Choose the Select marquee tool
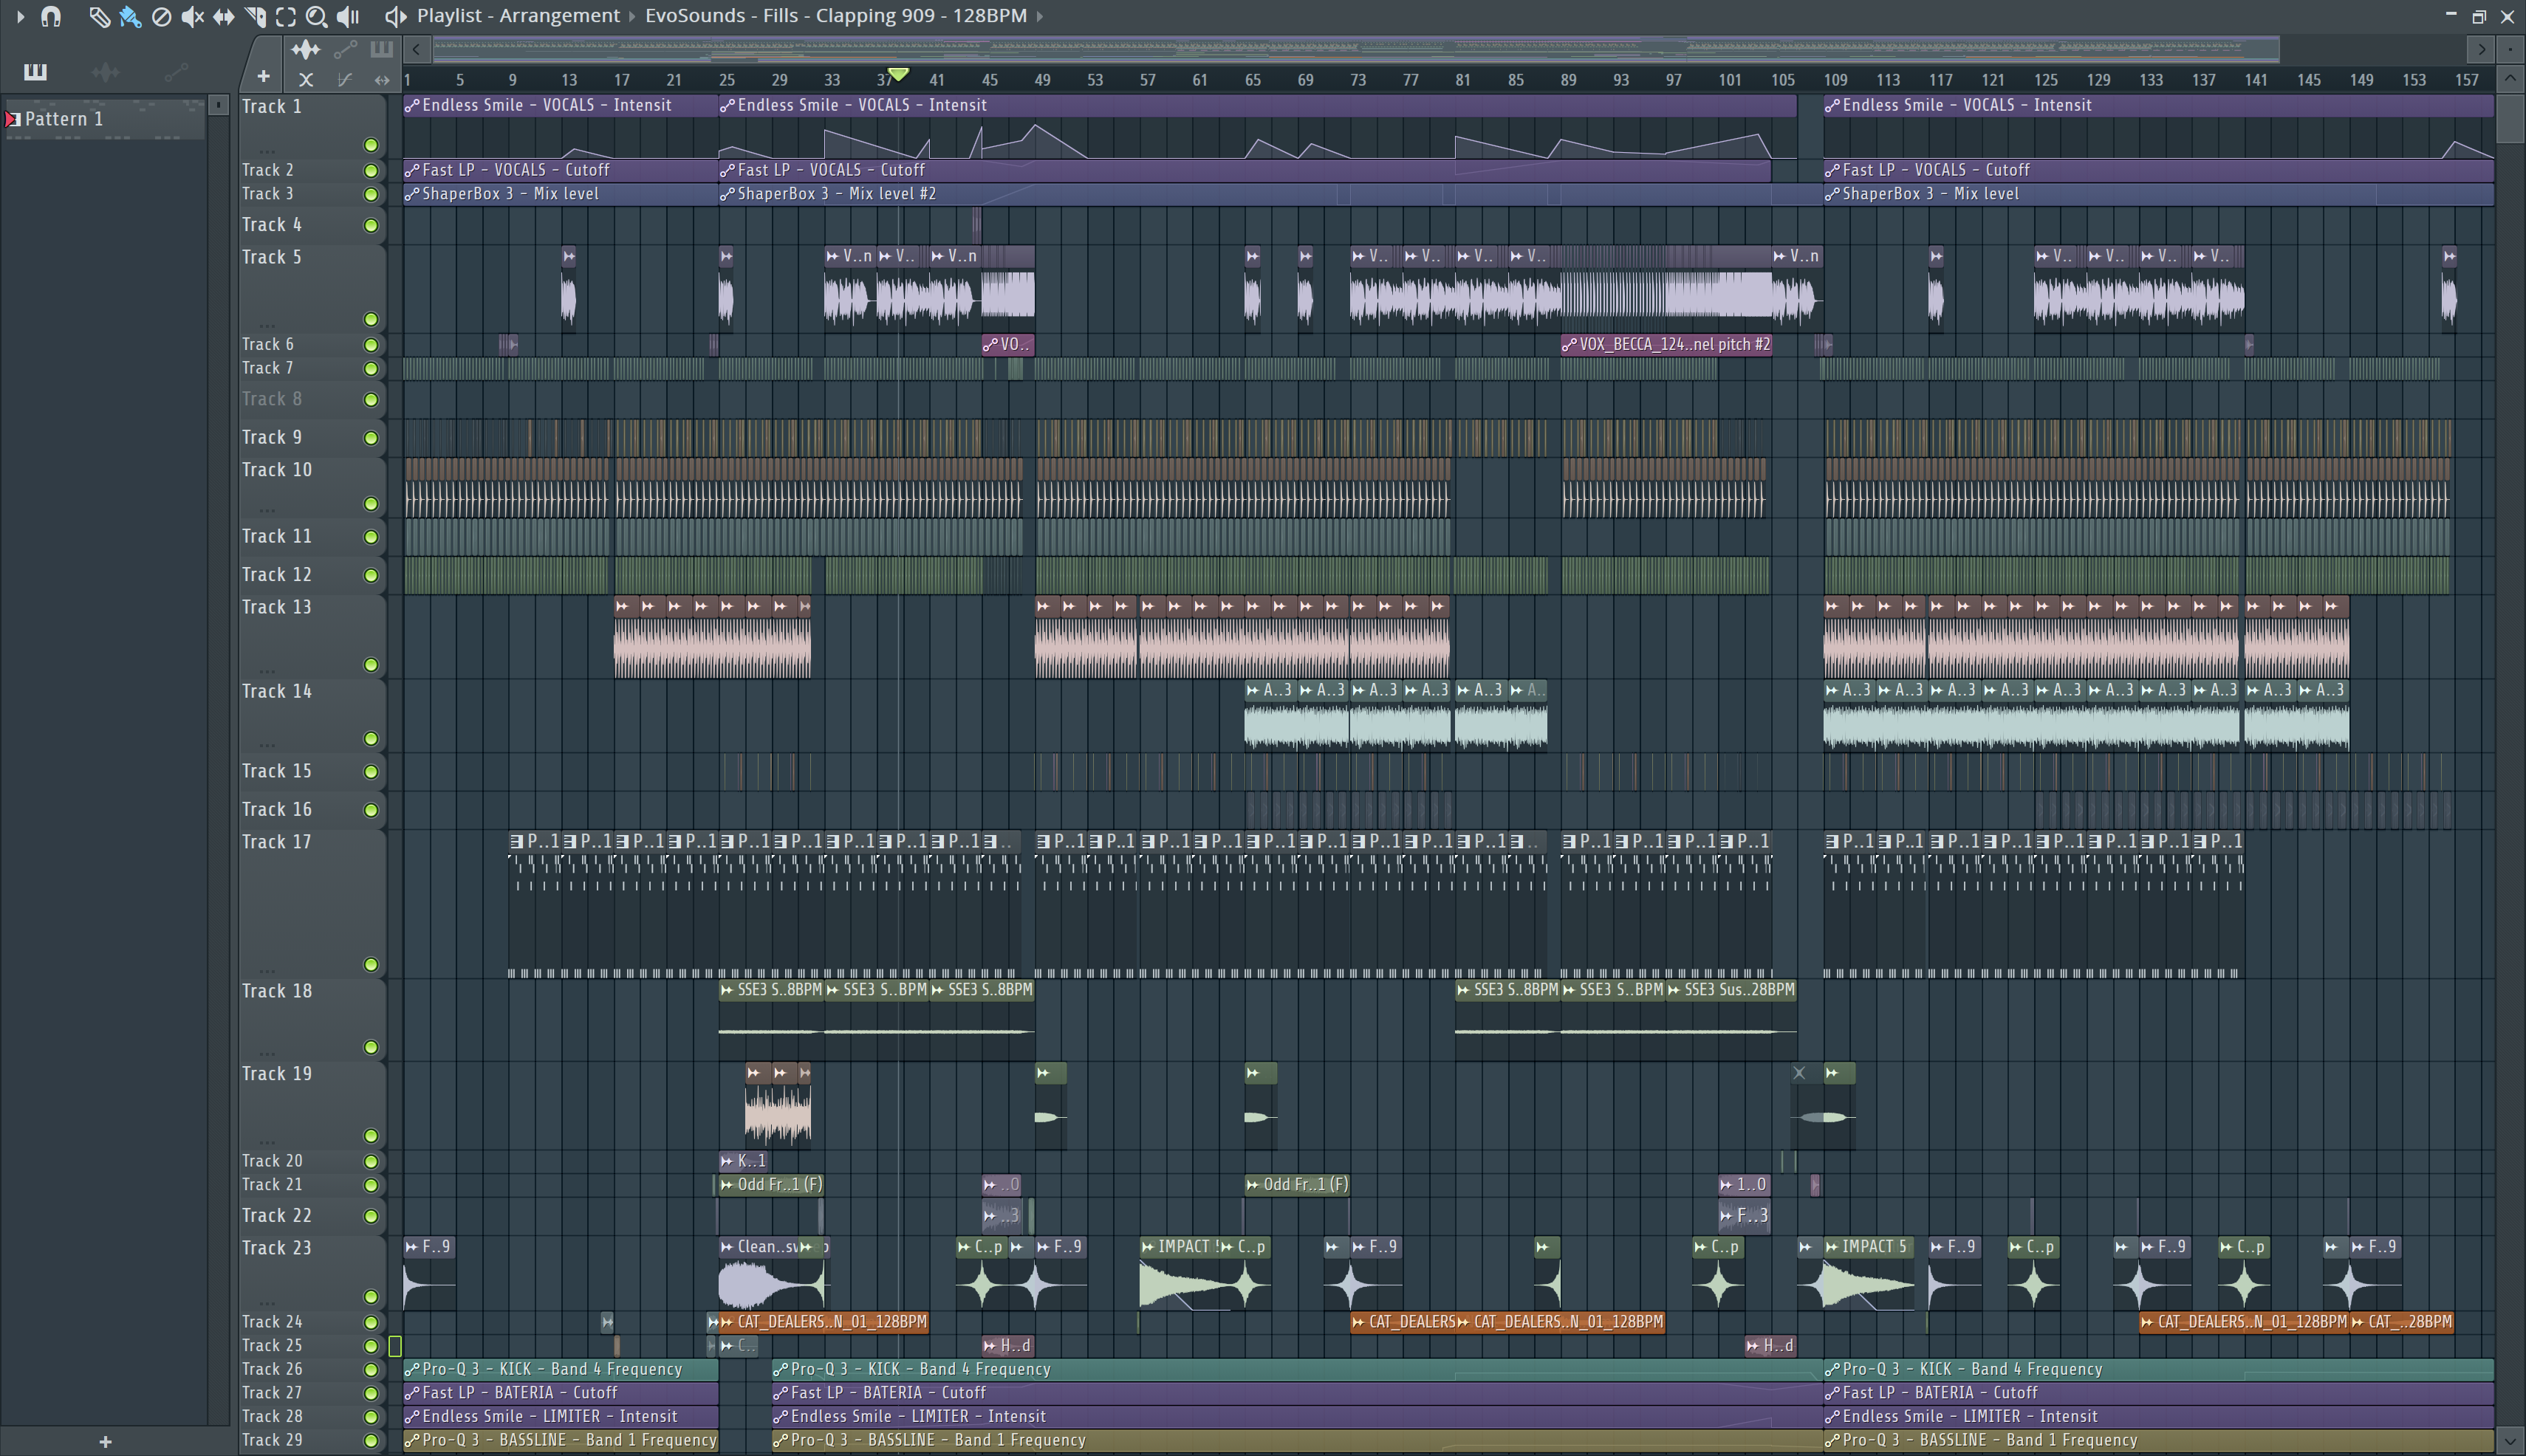Viewport: 2526px width, 1456px height. pyautogui.click(x=285, y=16)
